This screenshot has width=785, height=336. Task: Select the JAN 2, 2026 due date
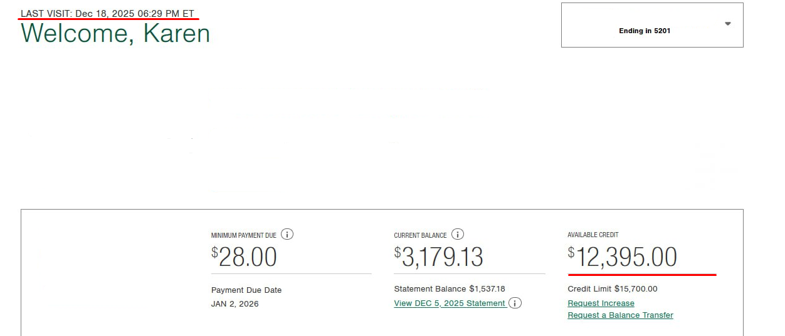click(x=234, y=304)
